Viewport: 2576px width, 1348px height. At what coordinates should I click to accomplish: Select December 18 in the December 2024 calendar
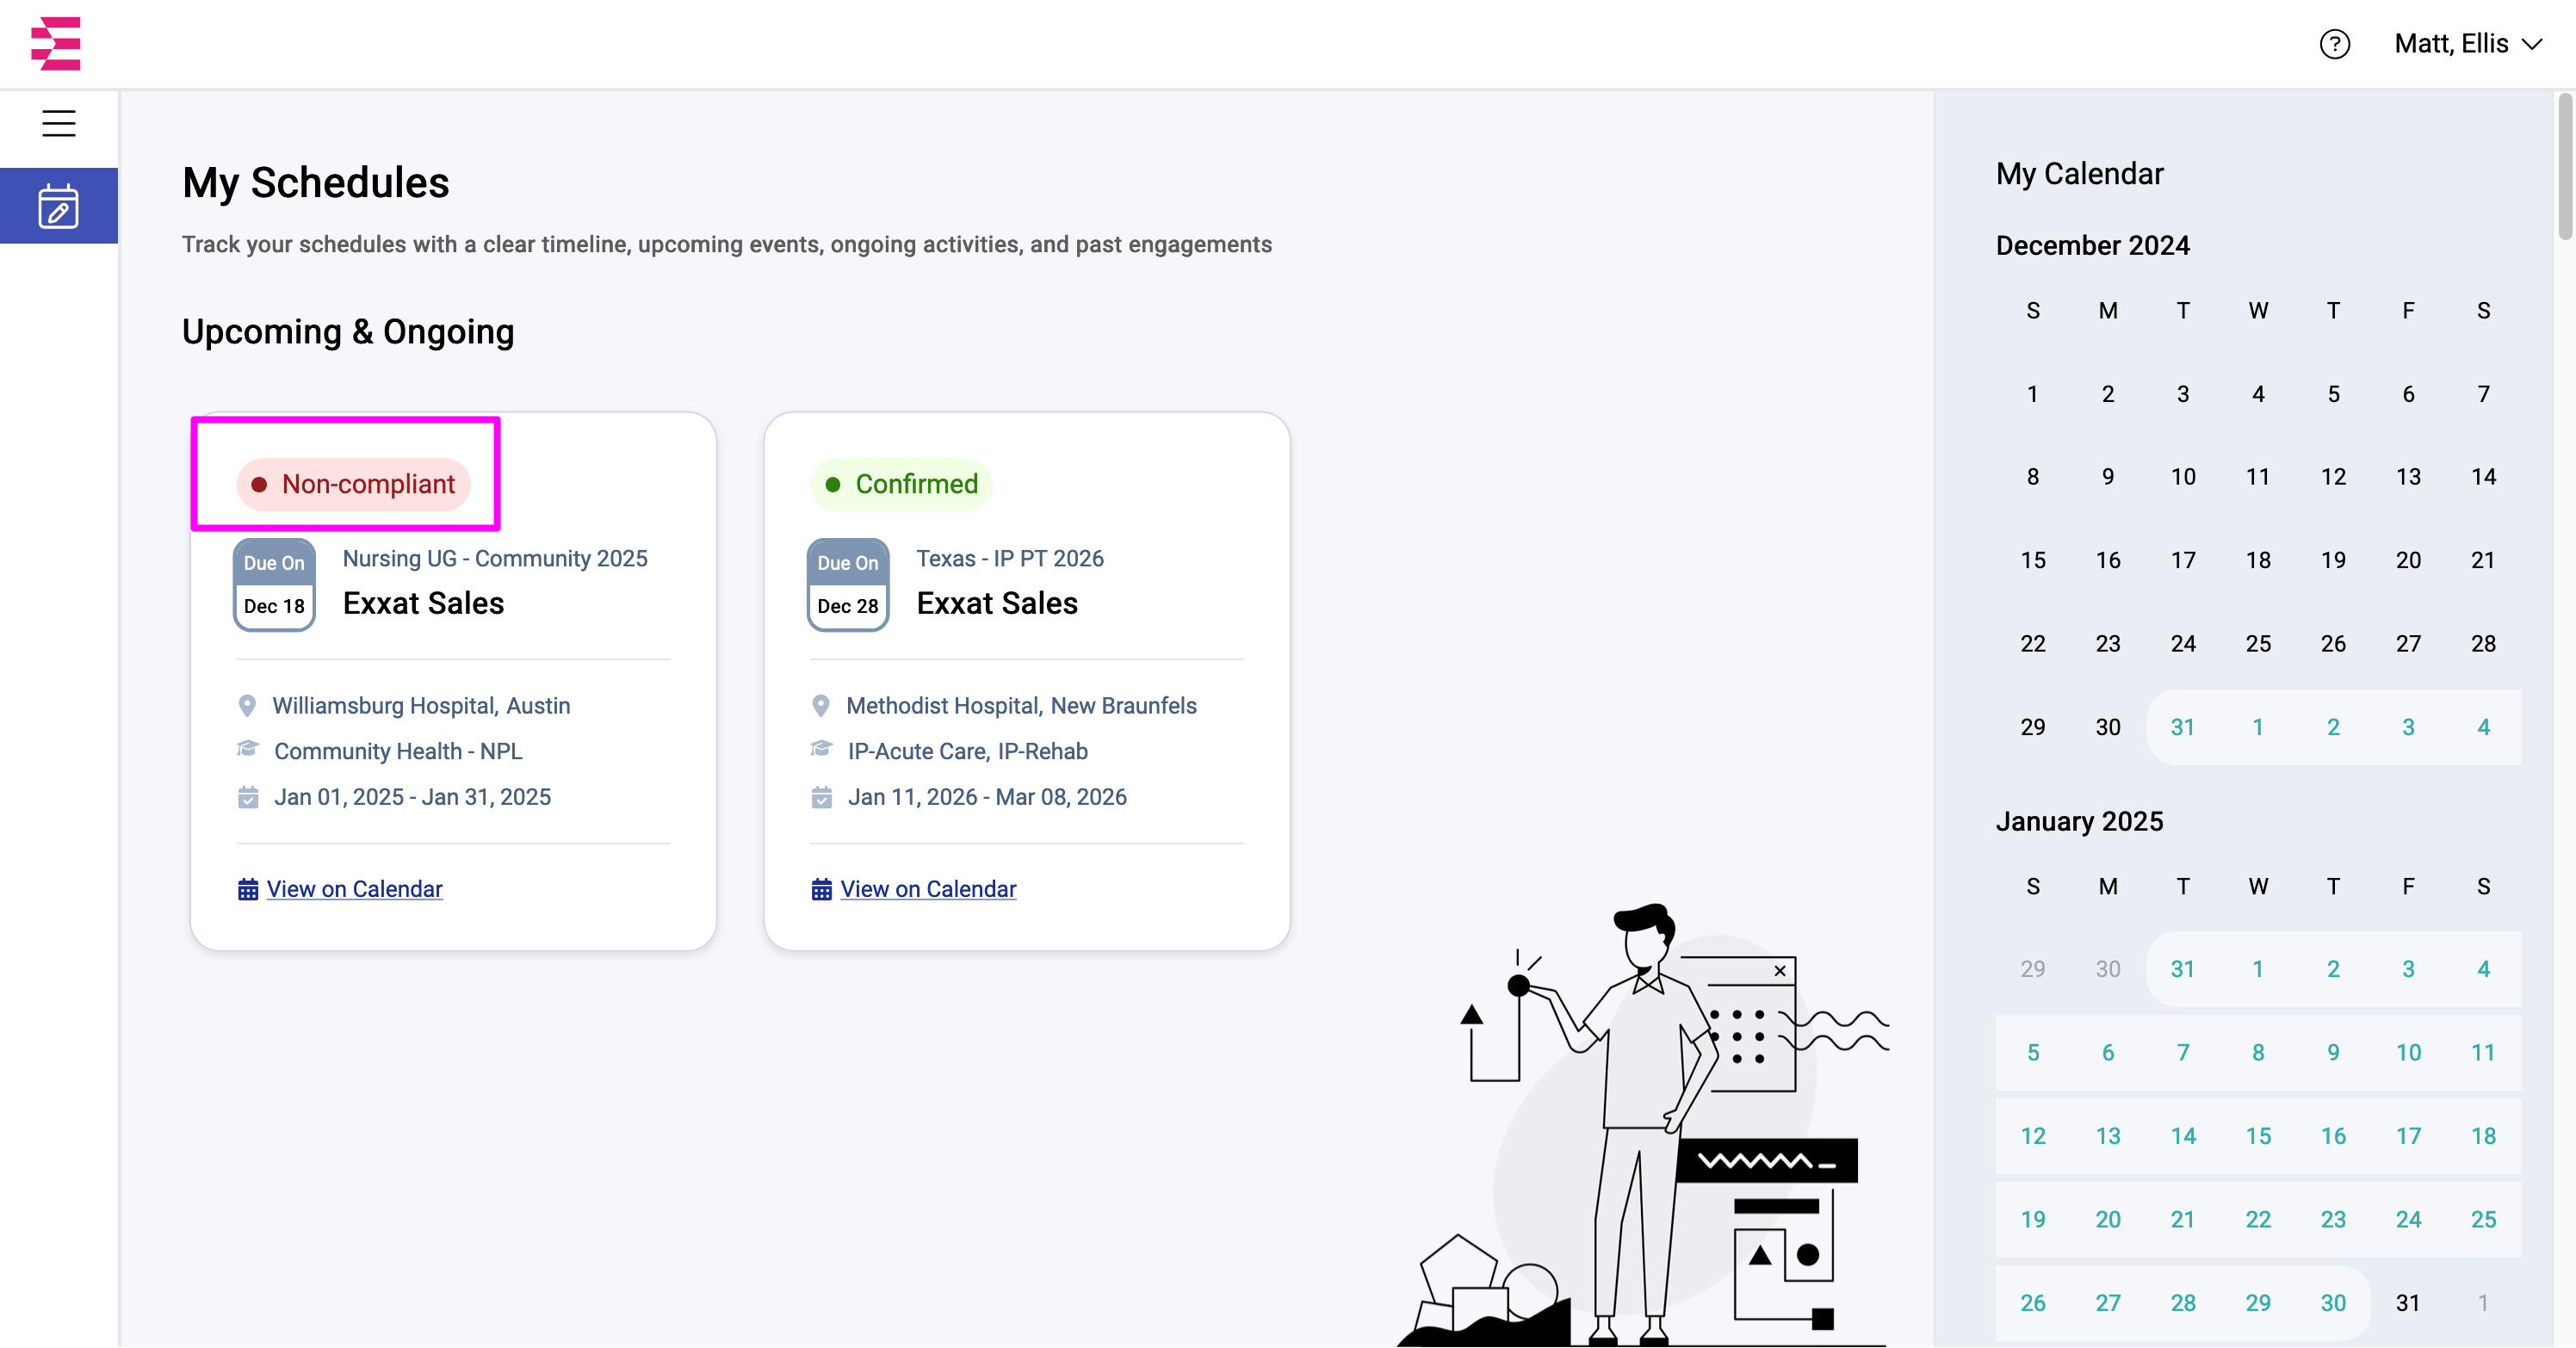coord(2258,560)
